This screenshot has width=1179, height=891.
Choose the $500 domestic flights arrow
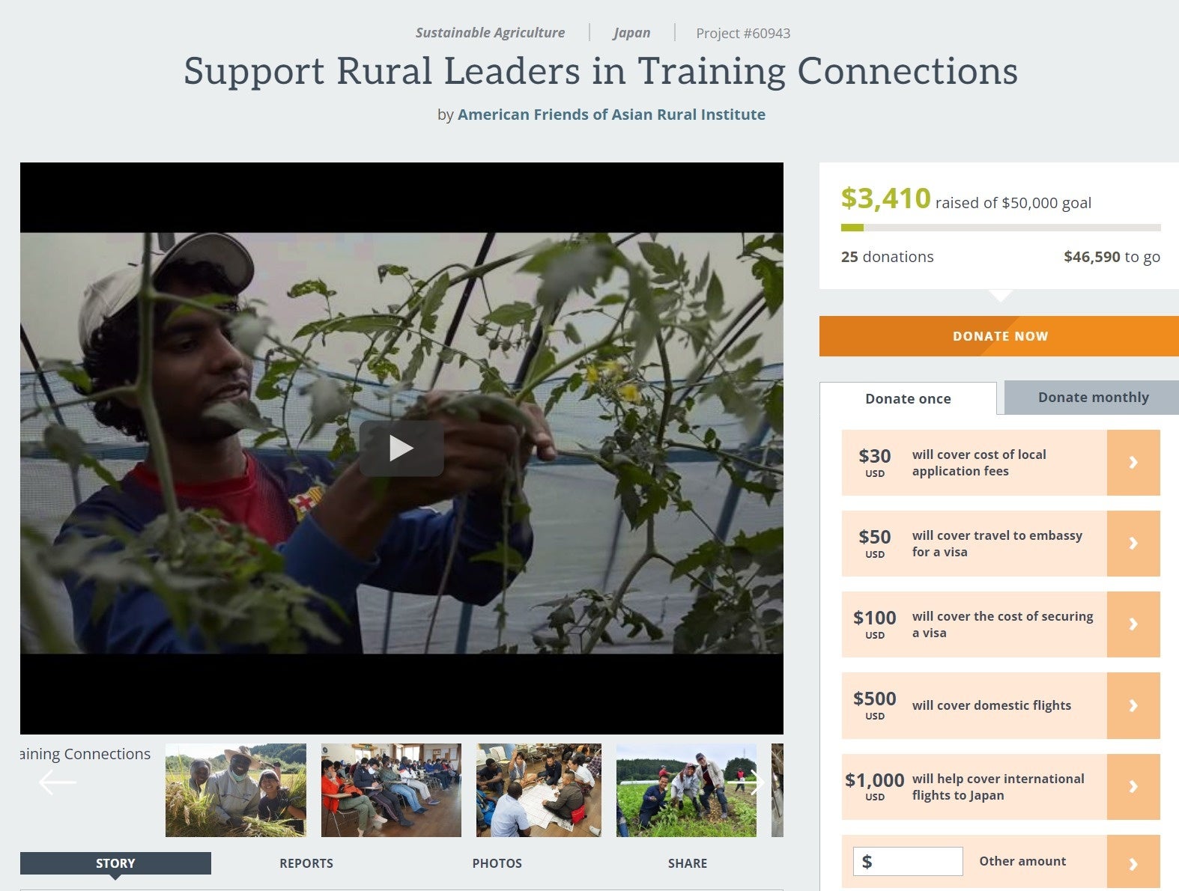(1133, 705)
